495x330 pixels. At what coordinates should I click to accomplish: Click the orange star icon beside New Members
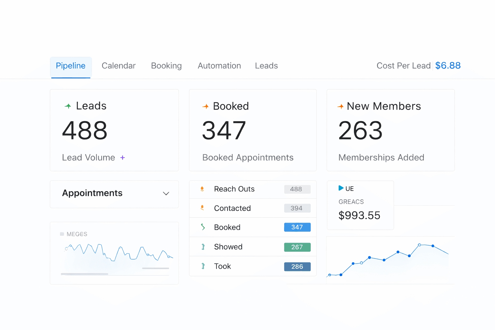(340, 106)
